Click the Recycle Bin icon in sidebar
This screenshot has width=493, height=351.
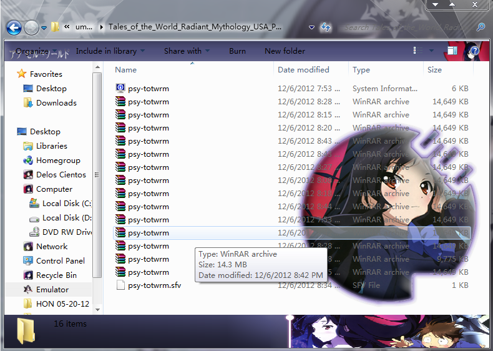click(x=28, y=275)
